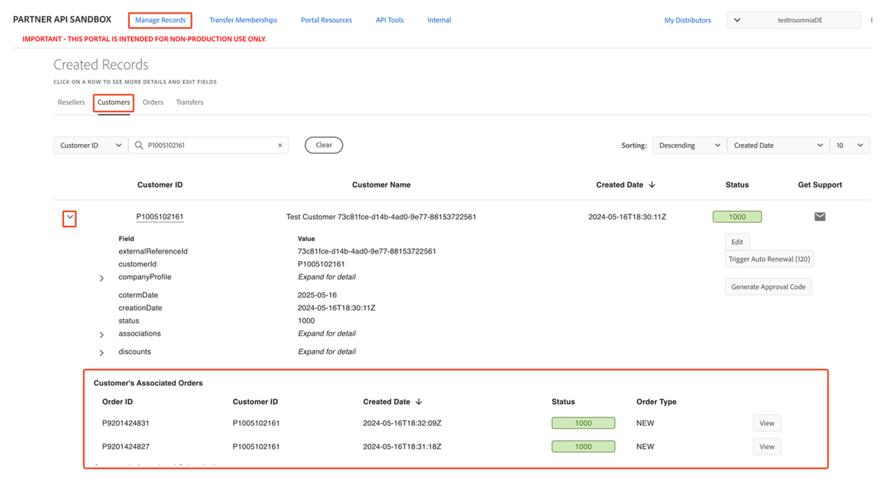Expand the companyProfile field details

(x=102, y=278)
